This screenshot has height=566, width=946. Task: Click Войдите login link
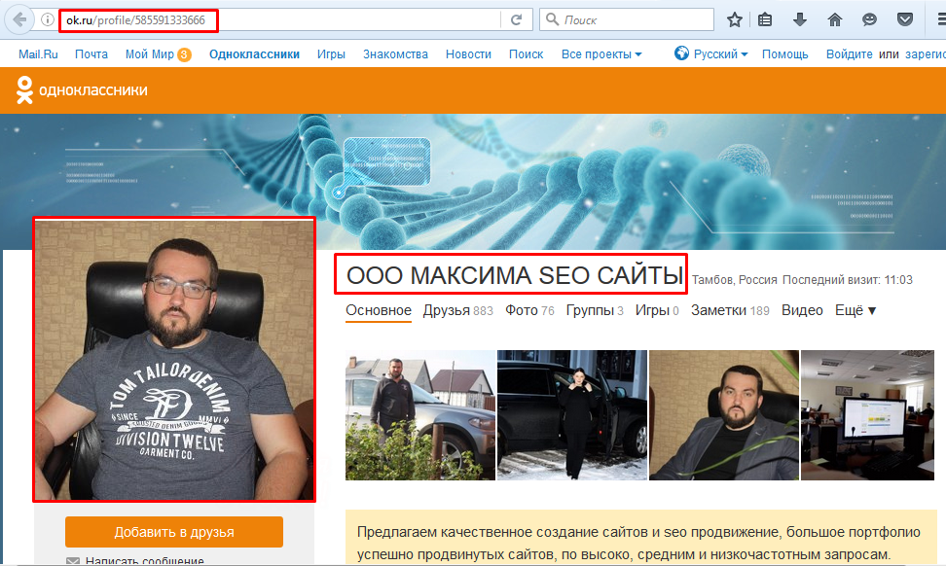point(849,54)
